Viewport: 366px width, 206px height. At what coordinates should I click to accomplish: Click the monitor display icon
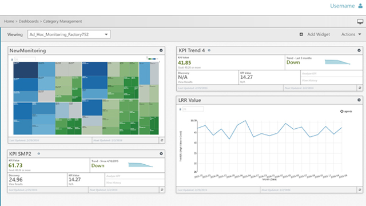360,22
